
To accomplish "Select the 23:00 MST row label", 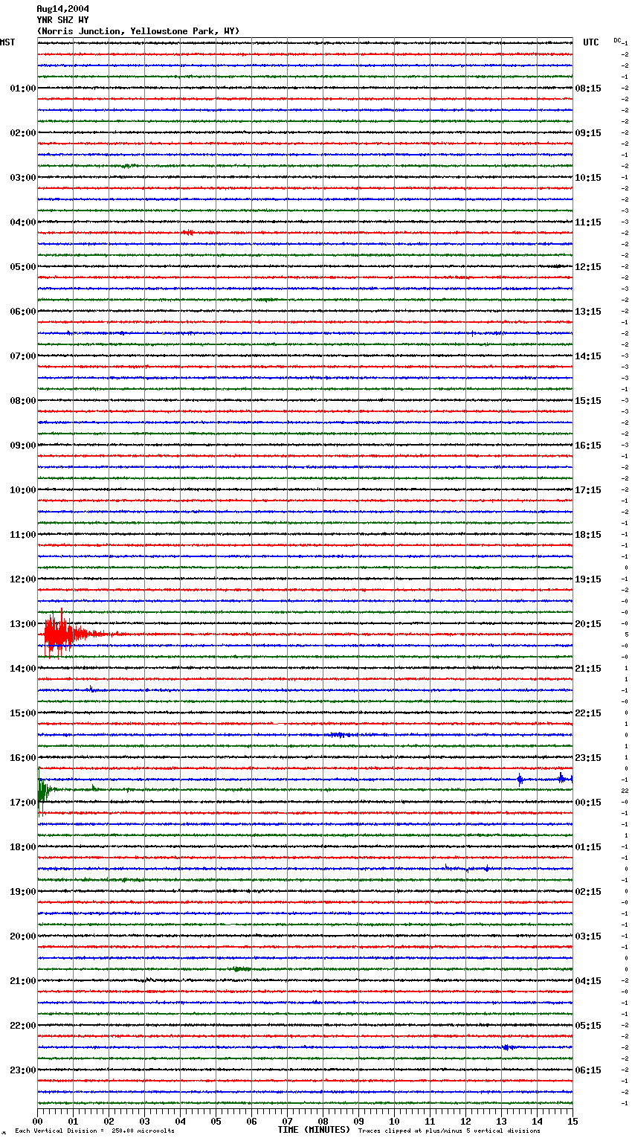I will point(23,1070).
